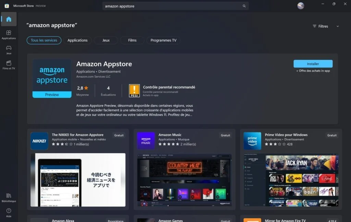The width and height of the screenshot is (351, 222).
Task: Open the Amazon Music result title
Action: click(x=170, y=135)
